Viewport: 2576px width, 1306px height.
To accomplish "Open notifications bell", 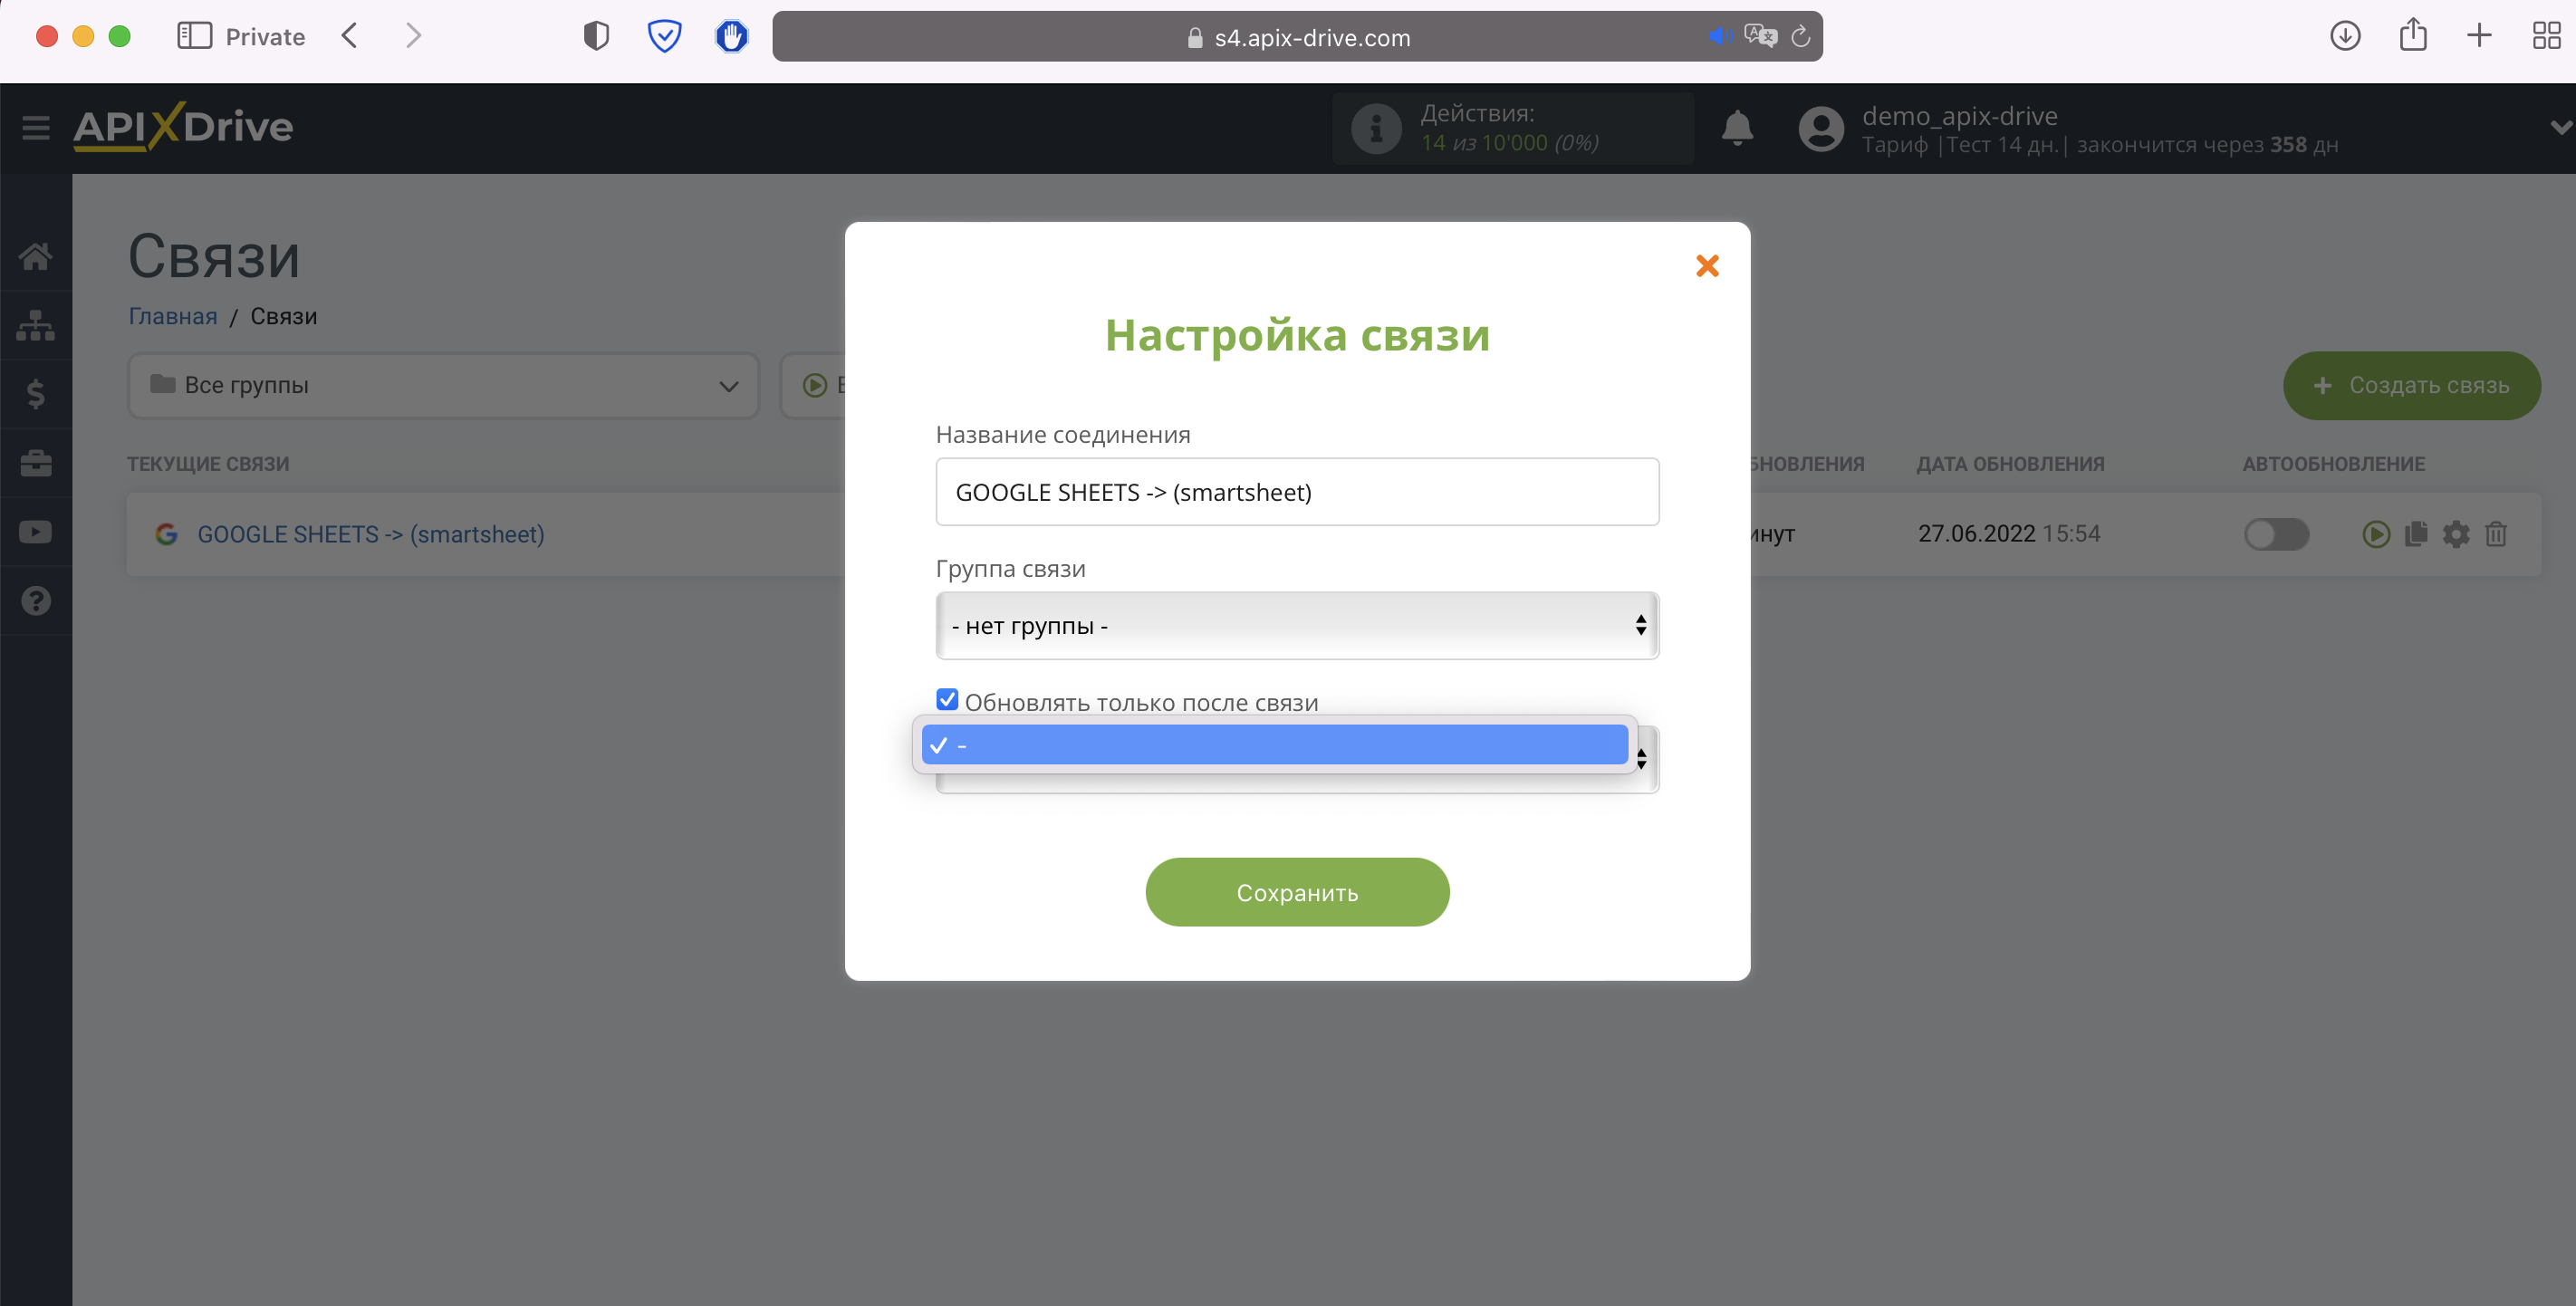I will (1737, 128).
